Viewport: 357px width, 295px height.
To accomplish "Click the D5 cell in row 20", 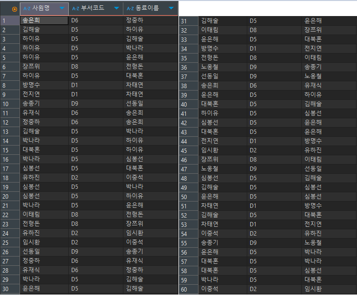I will click(96, 196).
